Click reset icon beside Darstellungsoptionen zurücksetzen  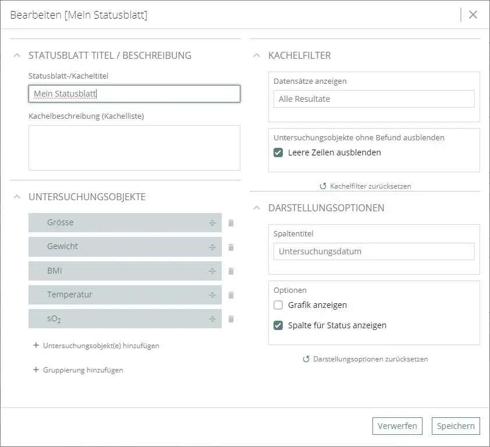click(x=306, y=359)
